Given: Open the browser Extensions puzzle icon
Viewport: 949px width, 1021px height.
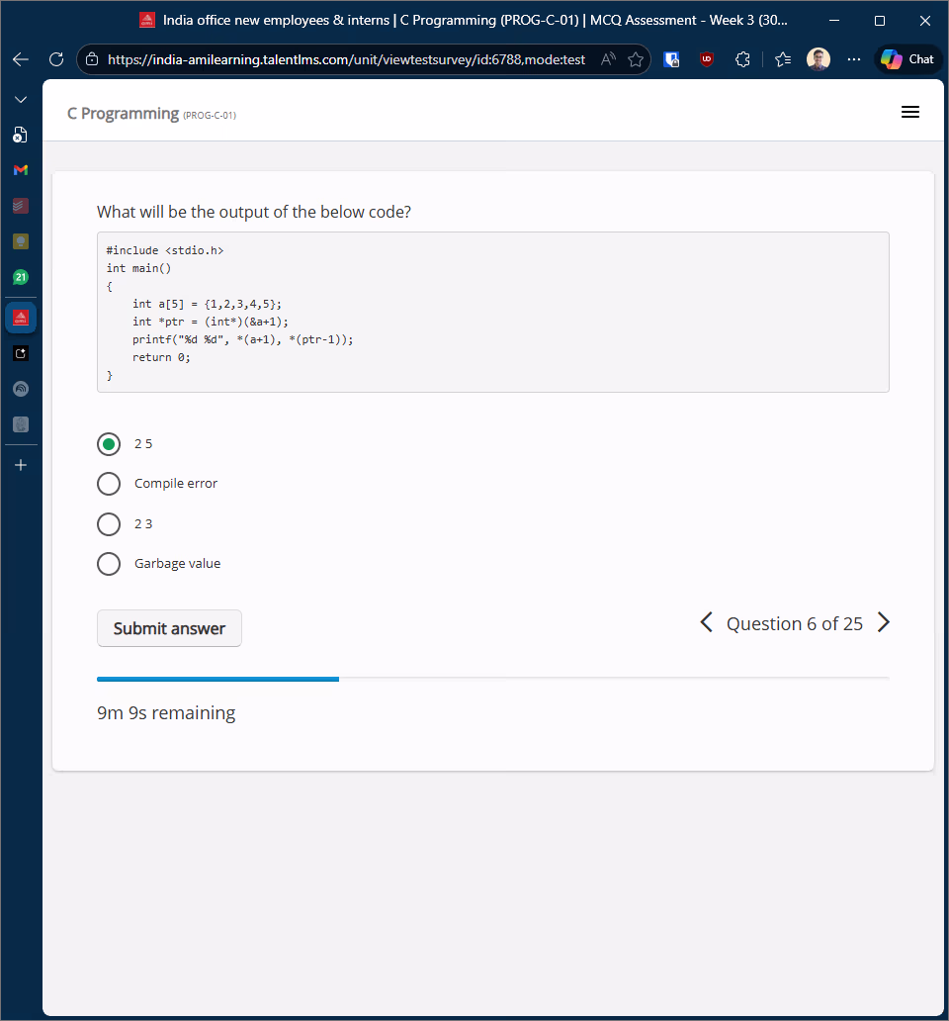Looking at the screenshot, I should [743, 59].
